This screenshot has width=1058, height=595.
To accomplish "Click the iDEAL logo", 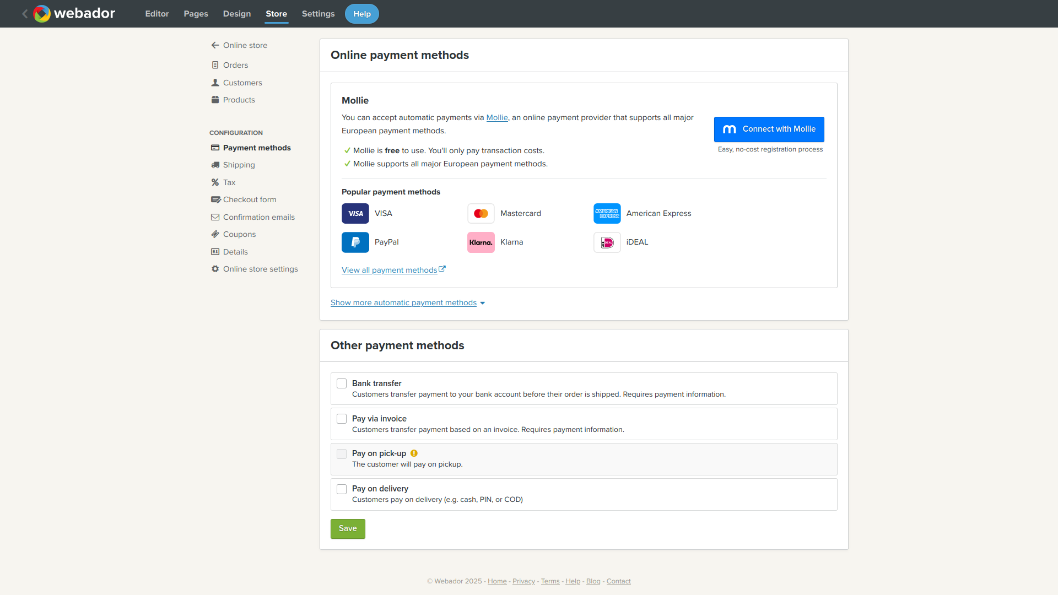I will [x=607, y=242].
